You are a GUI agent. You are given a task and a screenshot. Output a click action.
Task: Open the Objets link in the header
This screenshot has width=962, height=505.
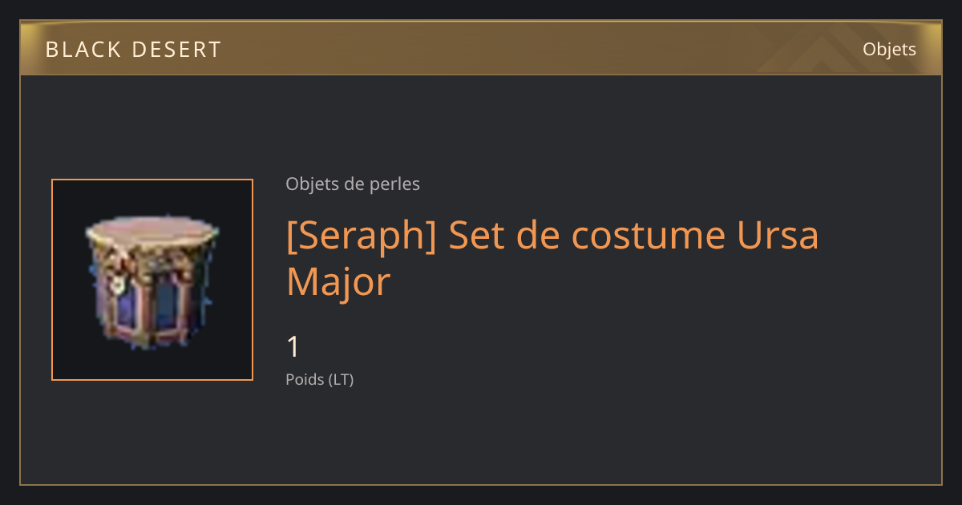(889, 49)
